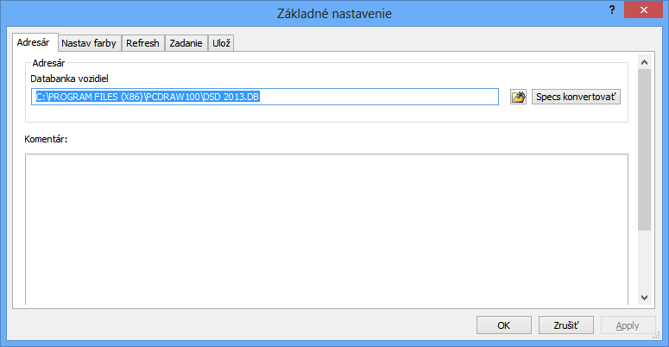Open the Refresh tab
669x347 pixels.
(143, 43)
